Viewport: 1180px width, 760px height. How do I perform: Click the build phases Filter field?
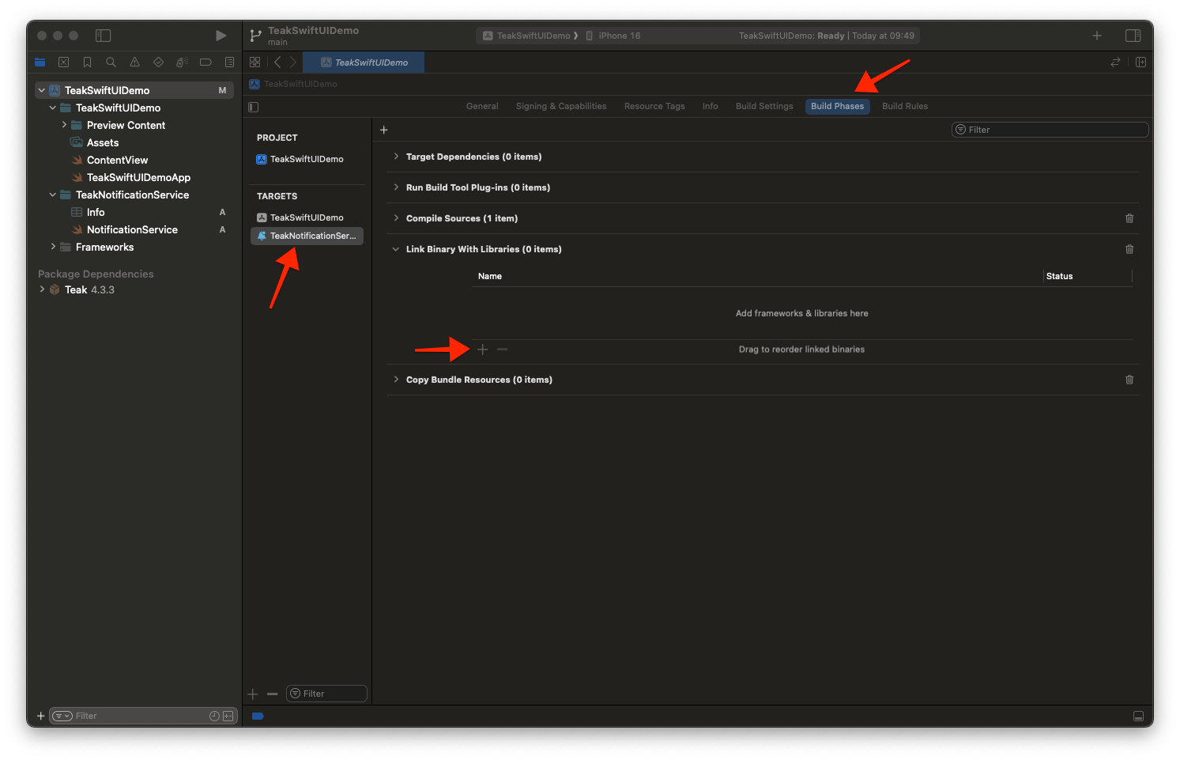tap(1050, 130)
